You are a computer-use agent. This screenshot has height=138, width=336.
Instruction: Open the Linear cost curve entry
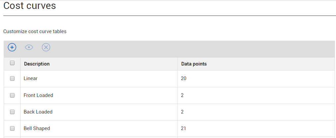click(31, 79)
